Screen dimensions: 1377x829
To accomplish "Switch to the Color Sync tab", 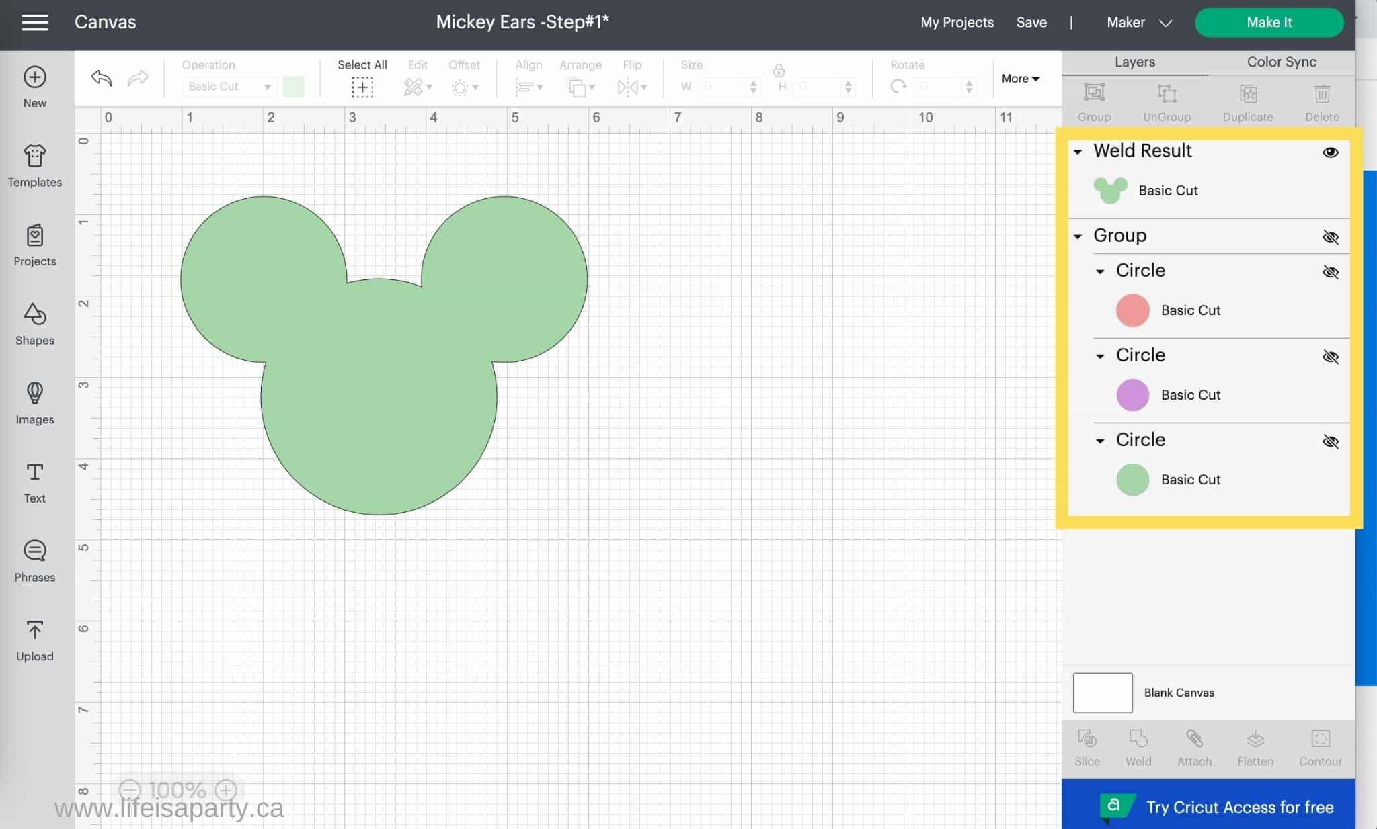I will pos(1281,62).
